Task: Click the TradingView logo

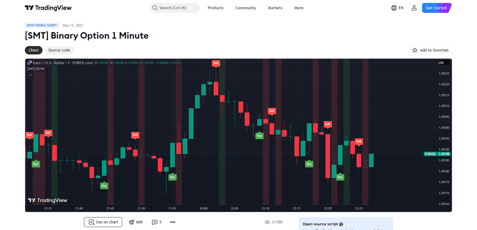Action: tap(48, 8)
